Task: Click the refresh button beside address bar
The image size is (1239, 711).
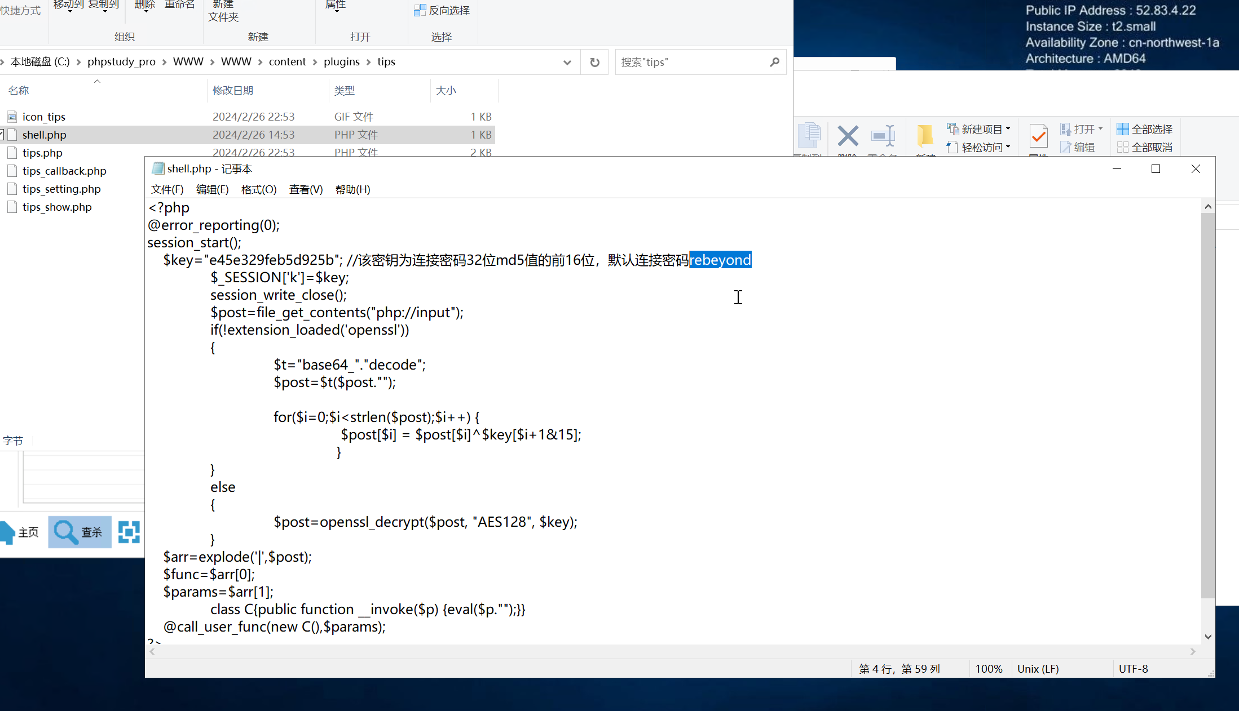Action: pyautogui.click(x=594, y=62)
